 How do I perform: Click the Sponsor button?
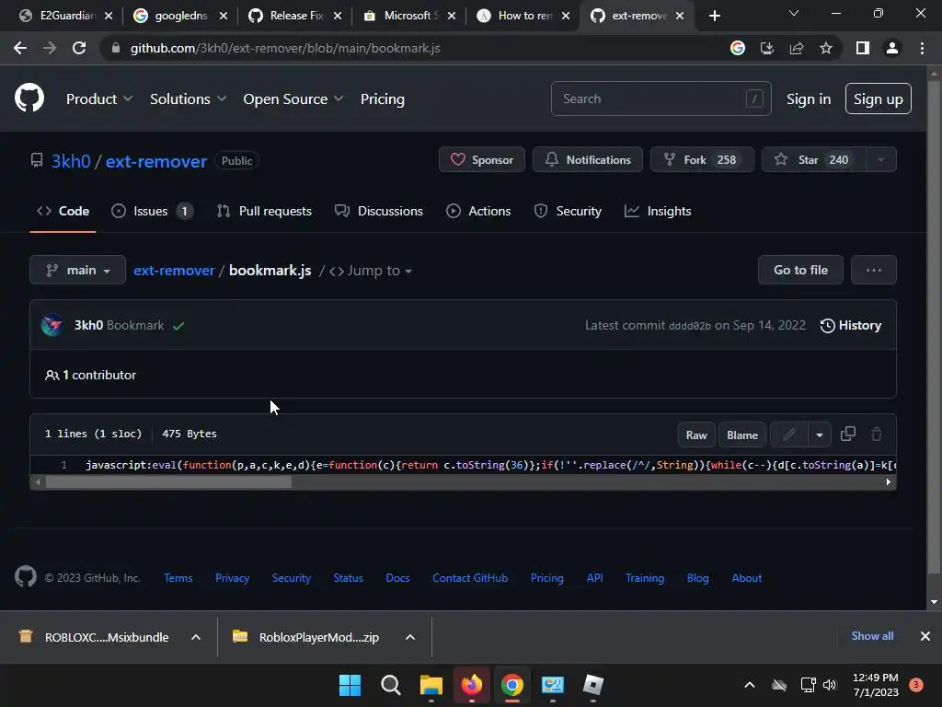tap(482, 160)
